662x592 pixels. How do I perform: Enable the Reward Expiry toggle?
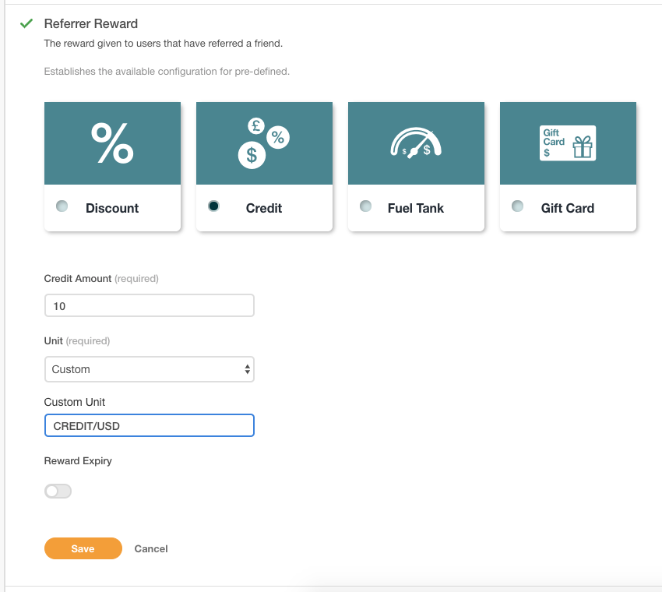pyautogui.click(x=58, y=492)
